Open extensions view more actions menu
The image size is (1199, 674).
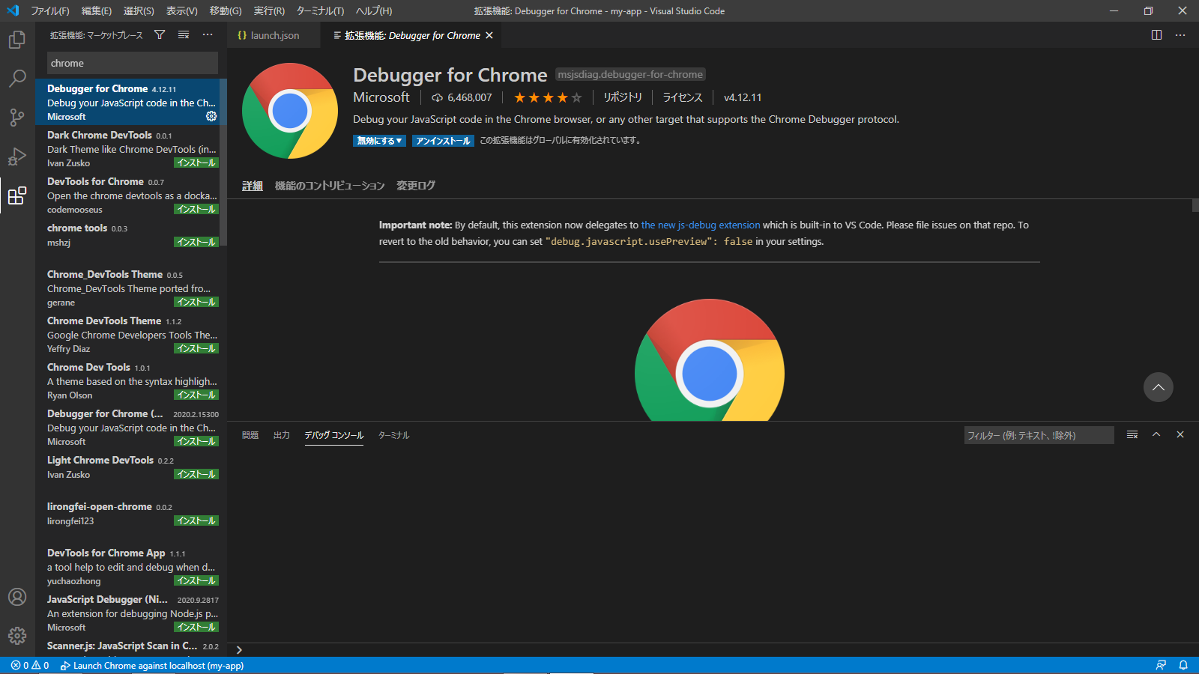coord(208,35)
